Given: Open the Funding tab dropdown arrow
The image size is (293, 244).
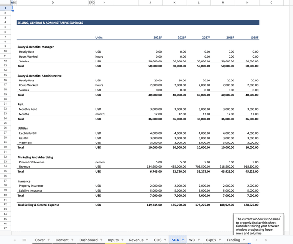Looking at the screenshot, I should tap(244, 240).
